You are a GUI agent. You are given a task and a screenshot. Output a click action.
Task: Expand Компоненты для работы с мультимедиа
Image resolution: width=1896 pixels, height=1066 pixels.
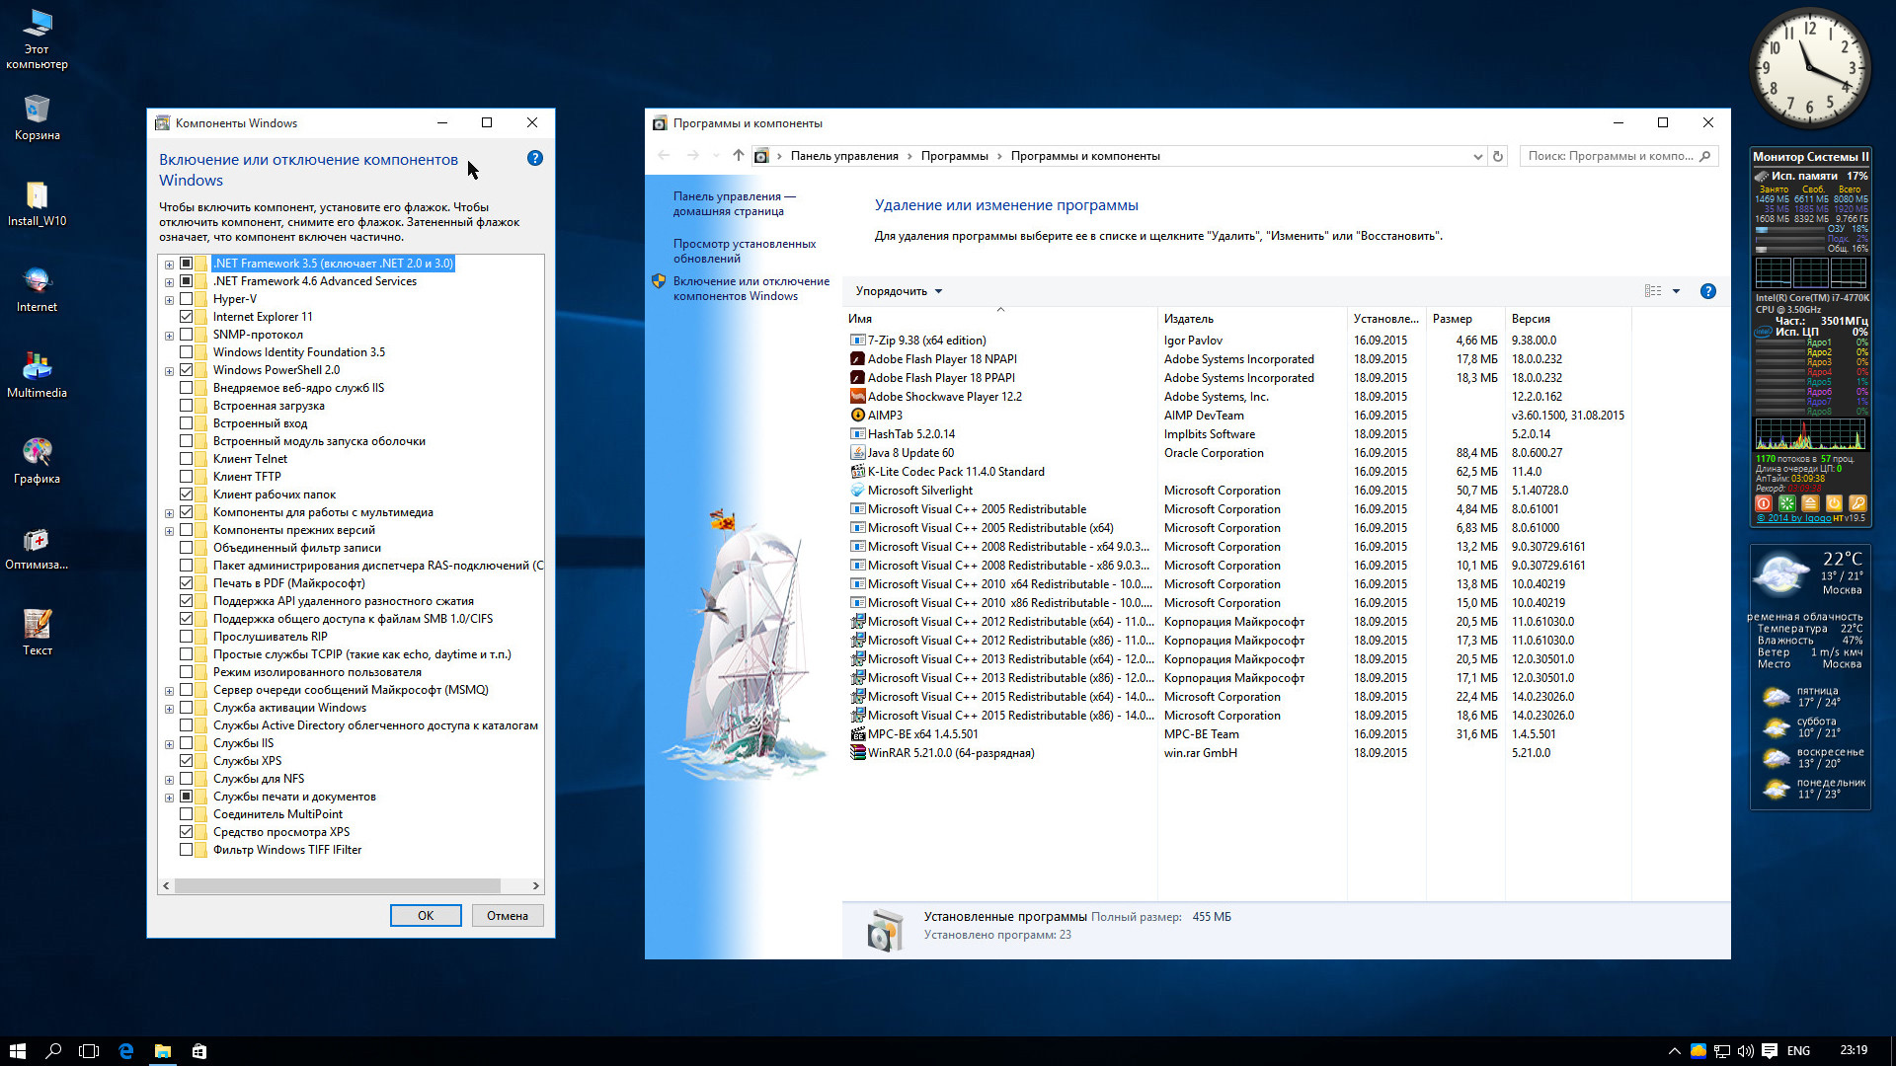point(169,513)
